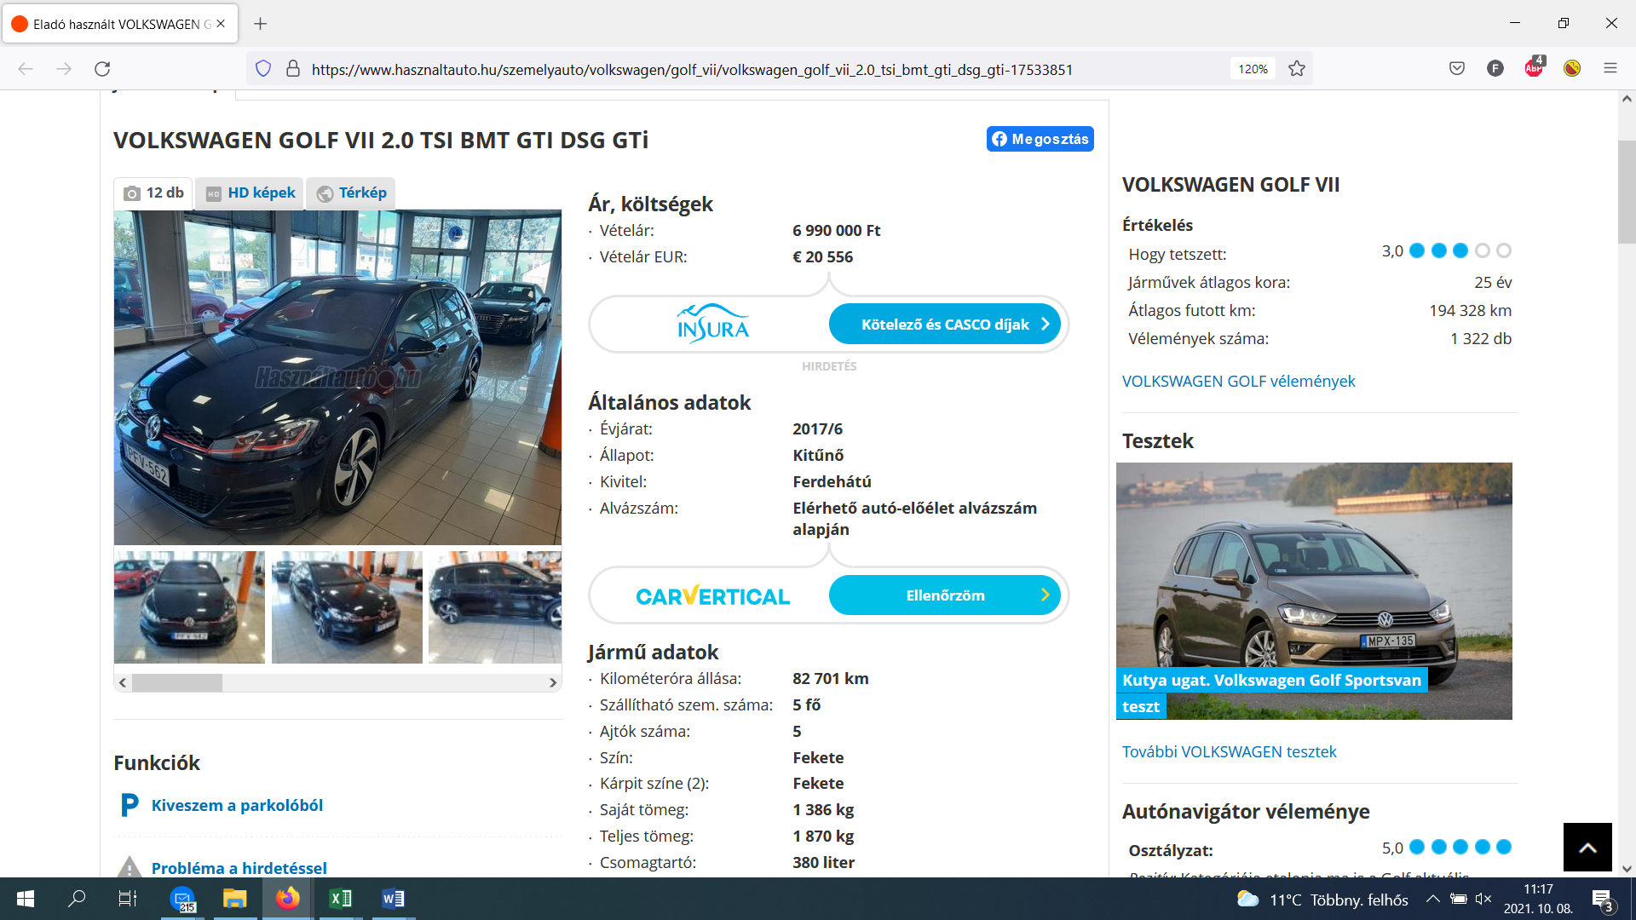Click the mileage value 82 701 km

point(830,678)
